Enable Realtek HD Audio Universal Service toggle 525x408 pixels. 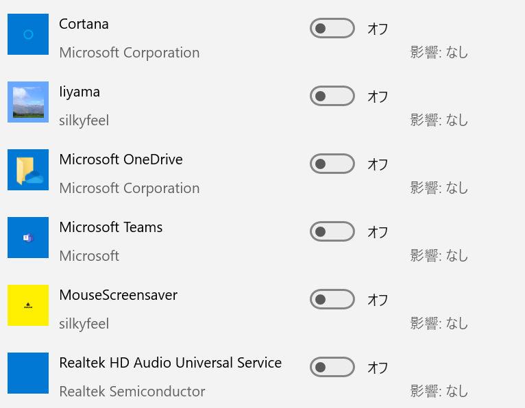click(x=332, y=367)
